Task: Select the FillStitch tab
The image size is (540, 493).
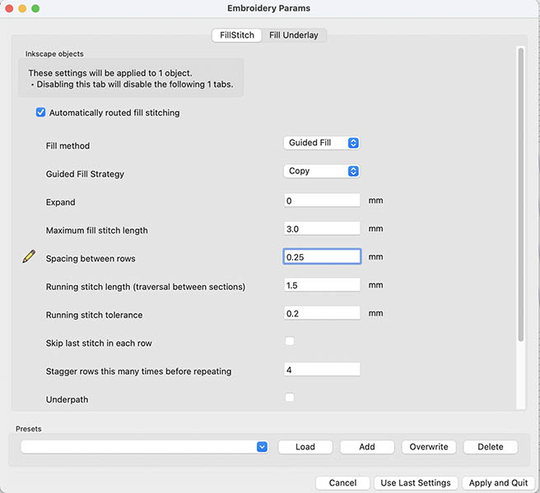Action: 237,35
